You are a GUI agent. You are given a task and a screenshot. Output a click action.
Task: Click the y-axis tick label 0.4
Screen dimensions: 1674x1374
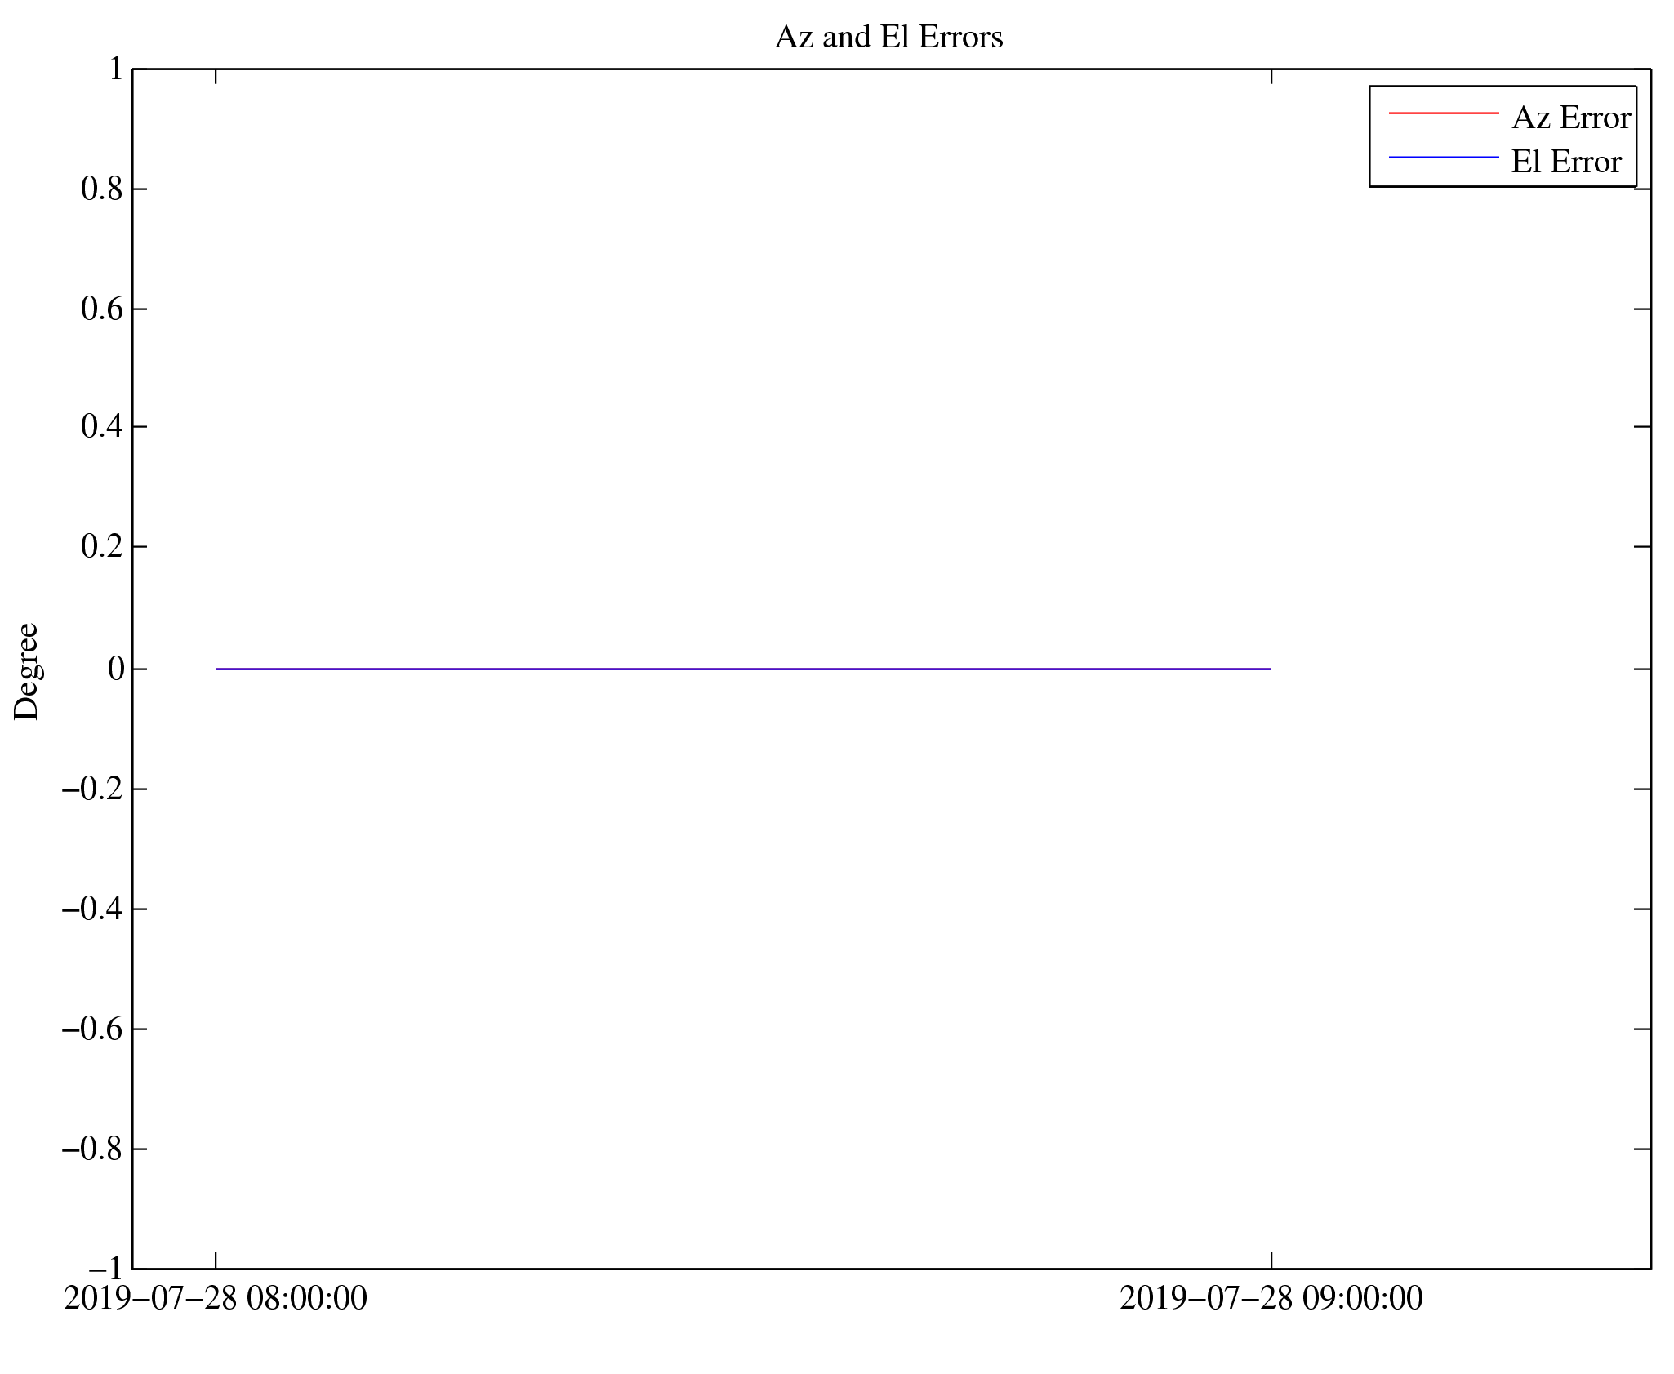tap(101, 427)
